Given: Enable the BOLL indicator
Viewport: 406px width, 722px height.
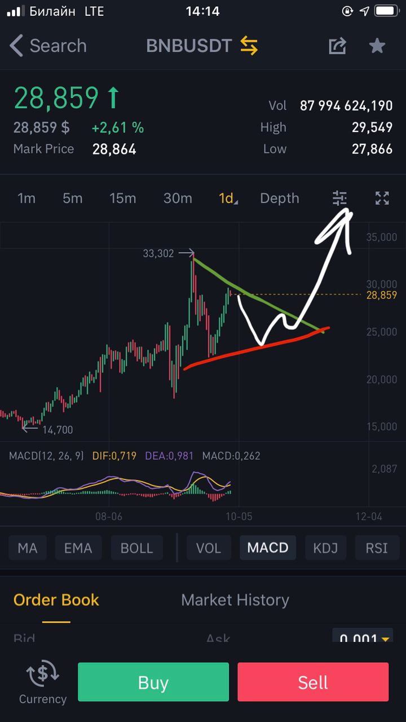Looking at the screenshot, I should [x=136, y=548].
